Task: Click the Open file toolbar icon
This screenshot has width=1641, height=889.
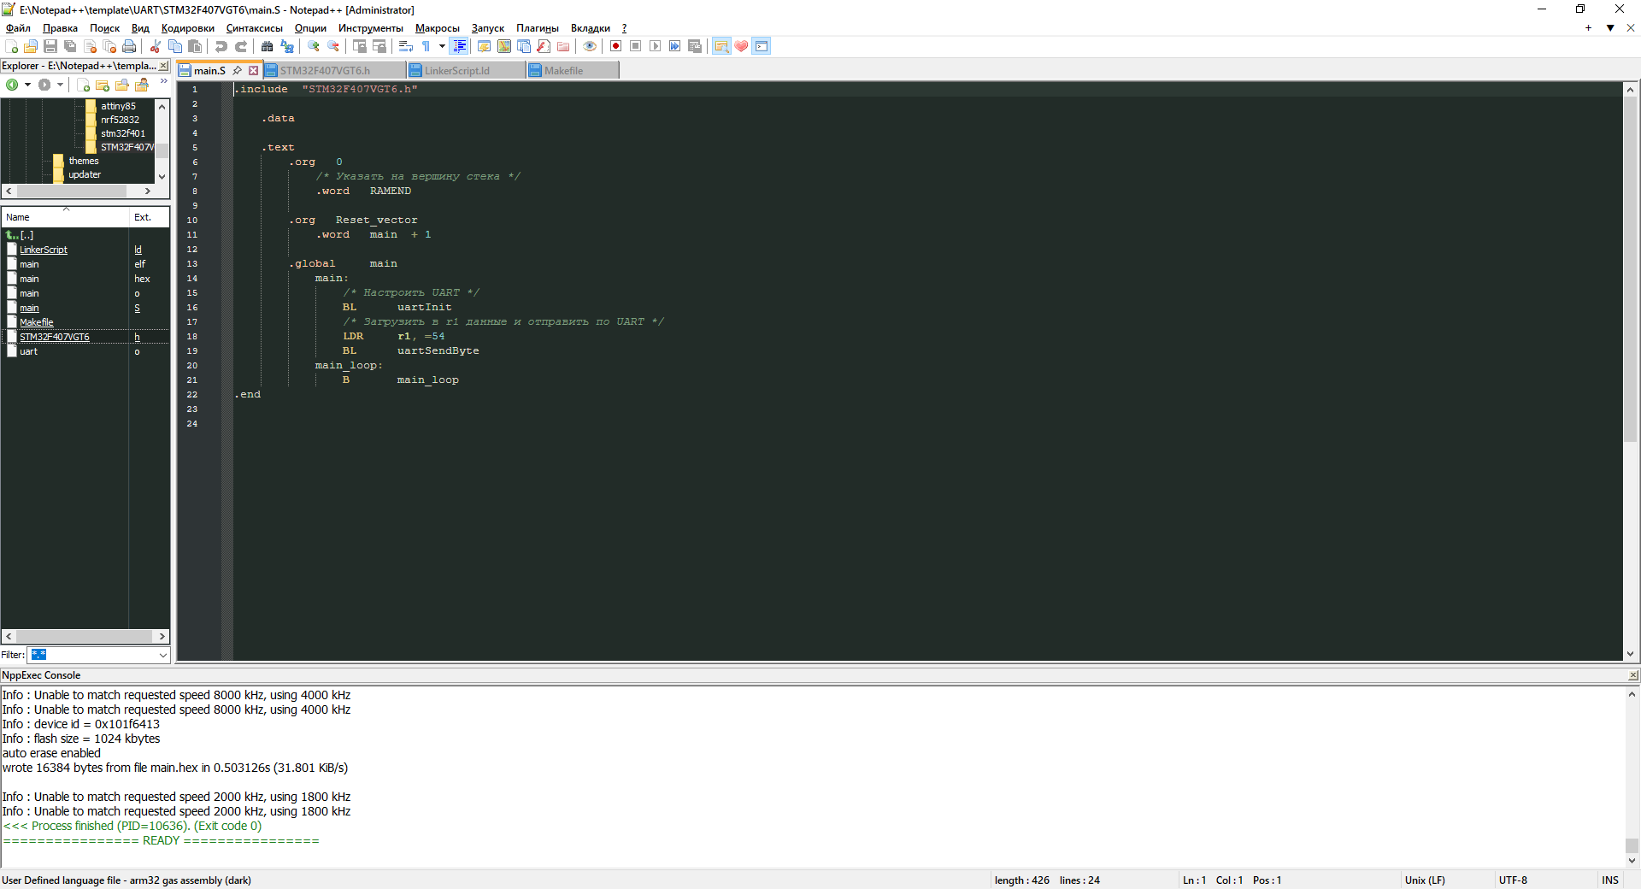Action: (x=31, y=46)
